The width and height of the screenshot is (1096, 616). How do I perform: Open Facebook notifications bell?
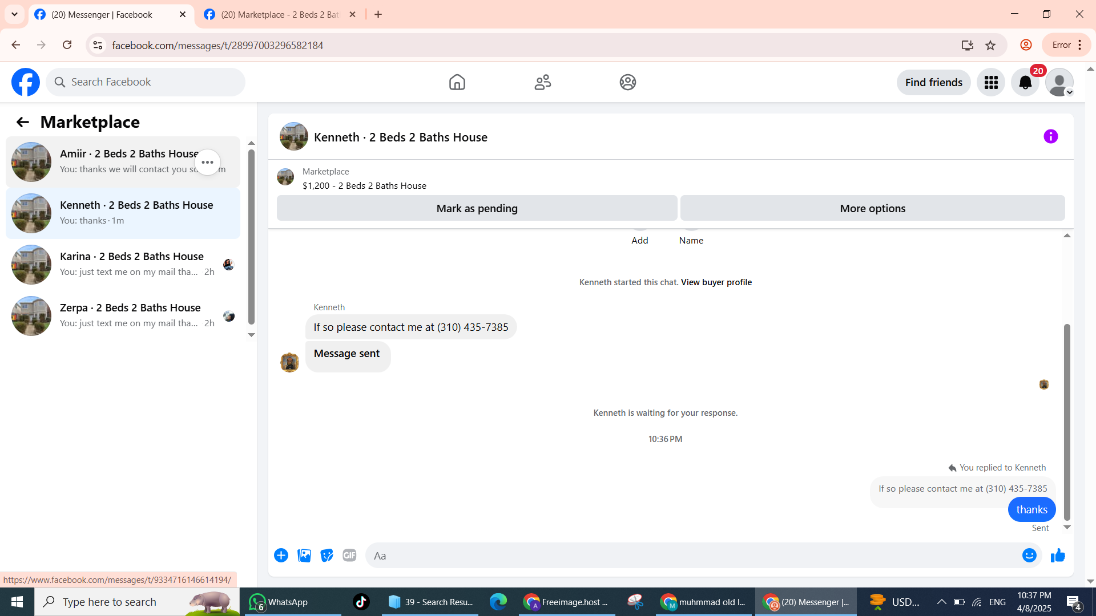[x=1025, y=83]
